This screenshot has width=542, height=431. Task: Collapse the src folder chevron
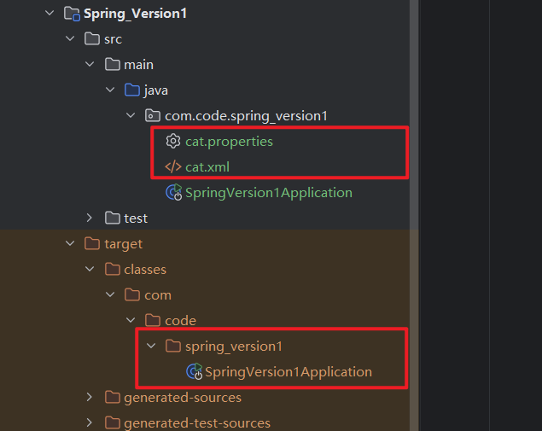click(x=70, y=38)
